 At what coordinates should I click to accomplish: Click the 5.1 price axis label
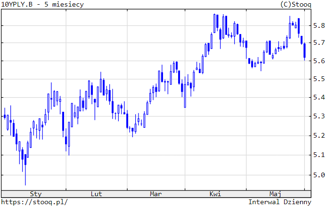click(319, 155)
